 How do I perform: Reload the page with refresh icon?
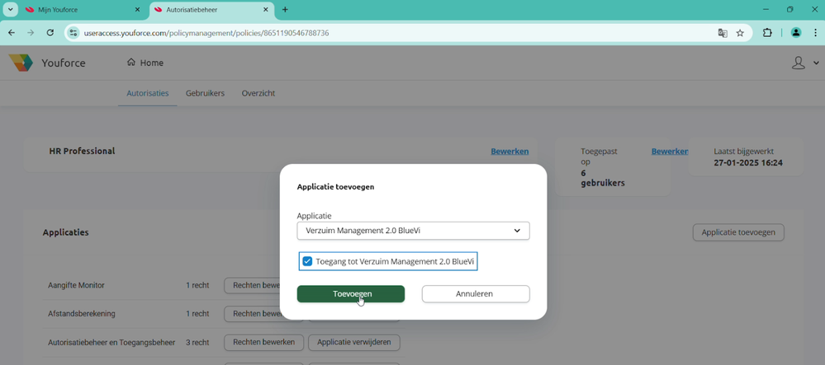tap(50, 33)
